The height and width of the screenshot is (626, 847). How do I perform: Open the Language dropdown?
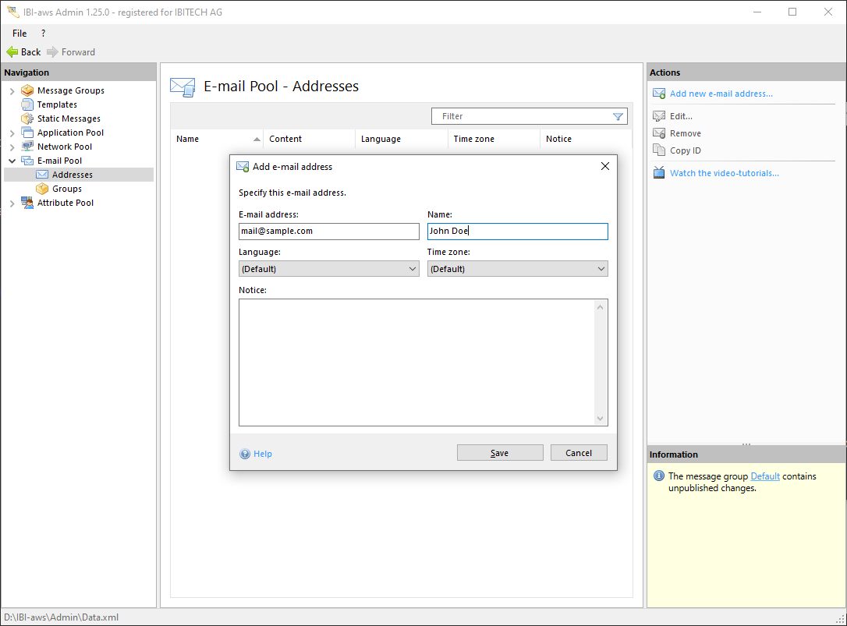click(328, 269)
